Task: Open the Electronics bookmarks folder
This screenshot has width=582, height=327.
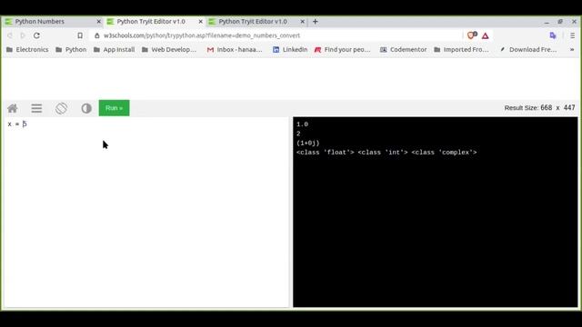Action: tap(27, 50)
